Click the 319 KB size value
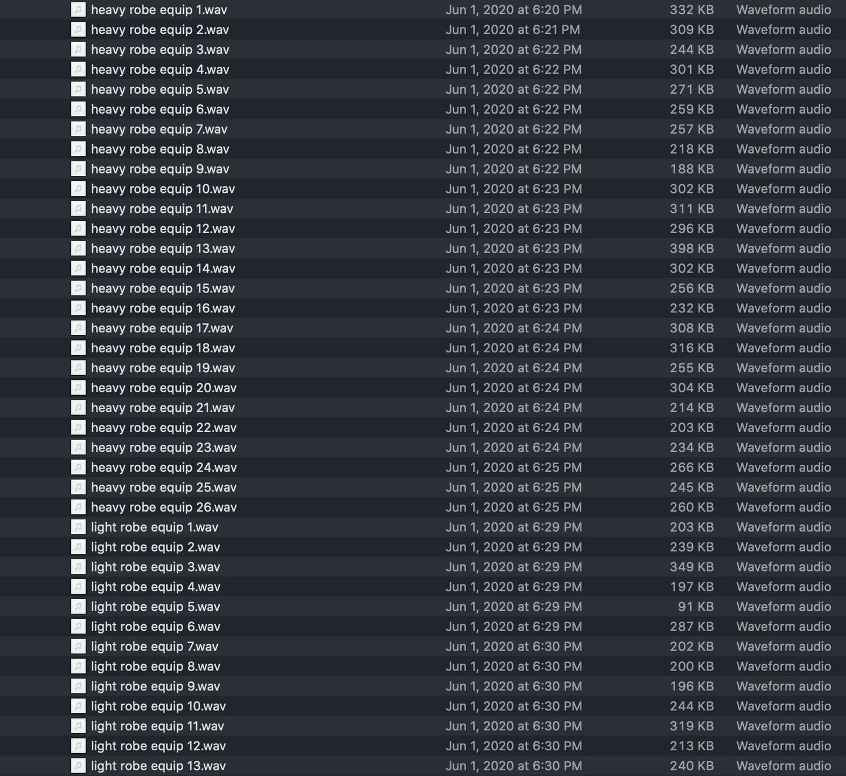The image size is (846, 776). point(691,726)
